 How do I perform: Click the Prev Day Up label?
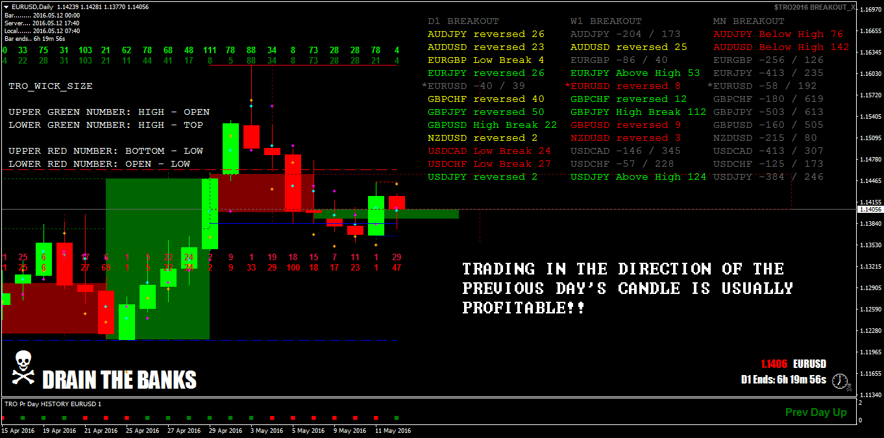pos(816,412)
